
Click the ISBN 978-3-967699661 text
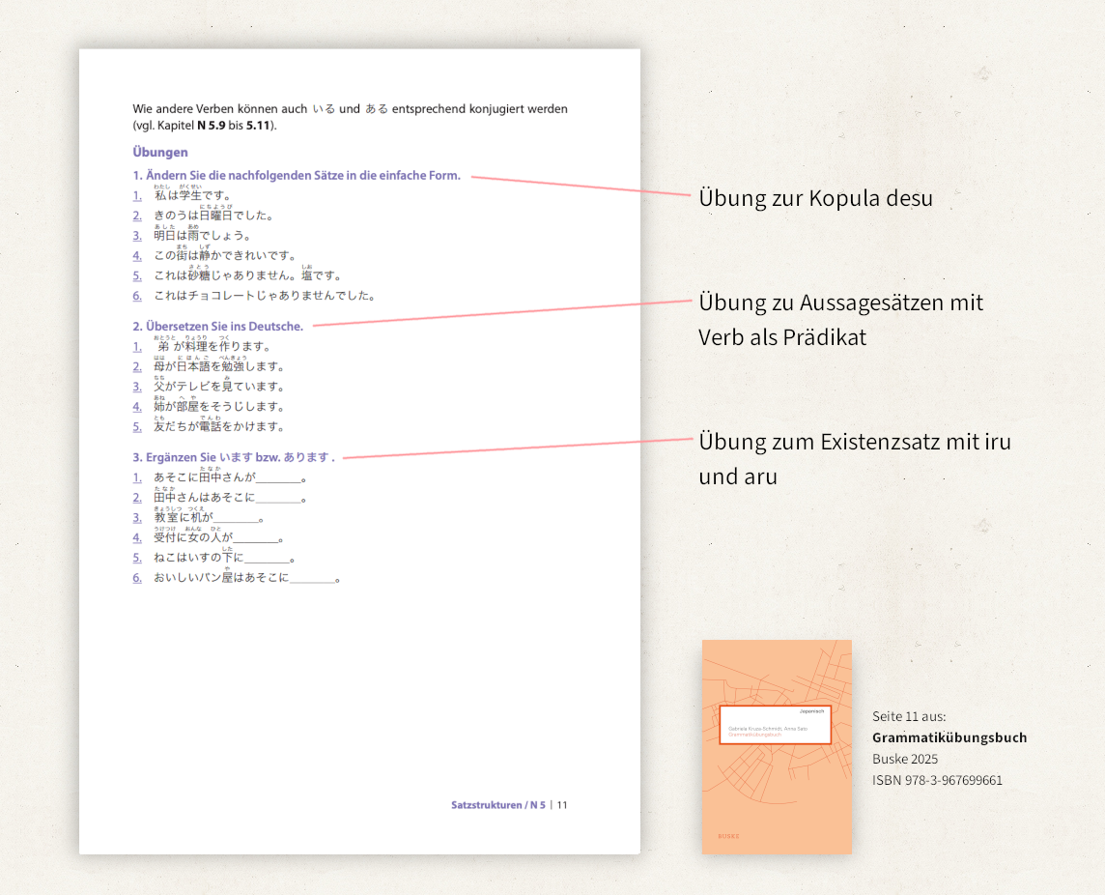click(x=937, y=780)
